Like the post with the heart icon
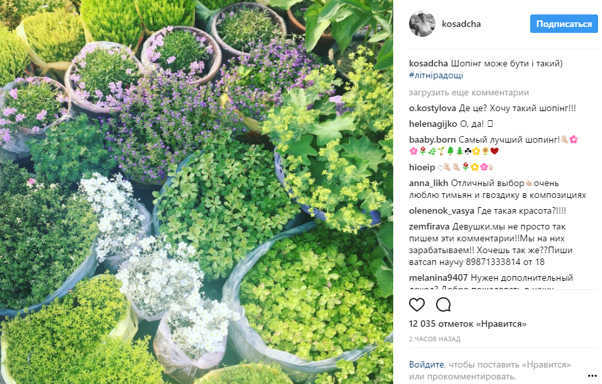 coord(416,304)
